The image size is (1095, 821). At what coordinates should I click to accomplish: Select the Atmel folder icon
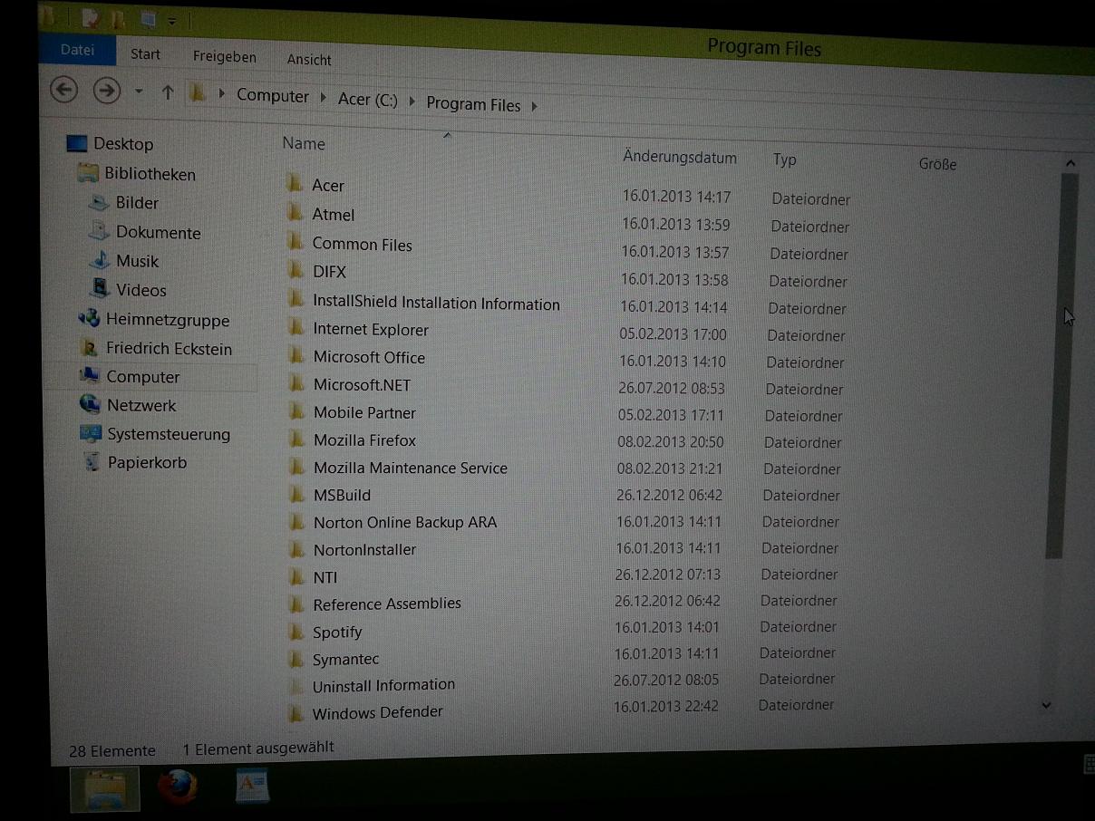295,213
